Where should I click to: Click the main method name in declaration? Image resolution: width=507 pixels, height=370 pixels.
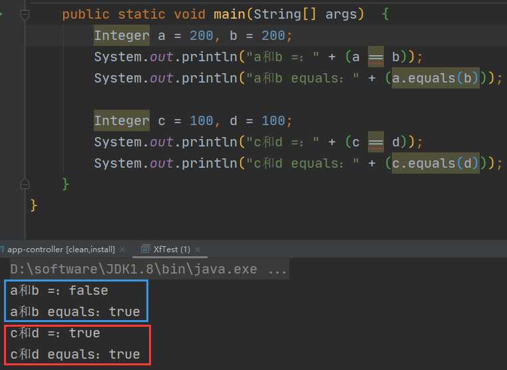[228, 14]
